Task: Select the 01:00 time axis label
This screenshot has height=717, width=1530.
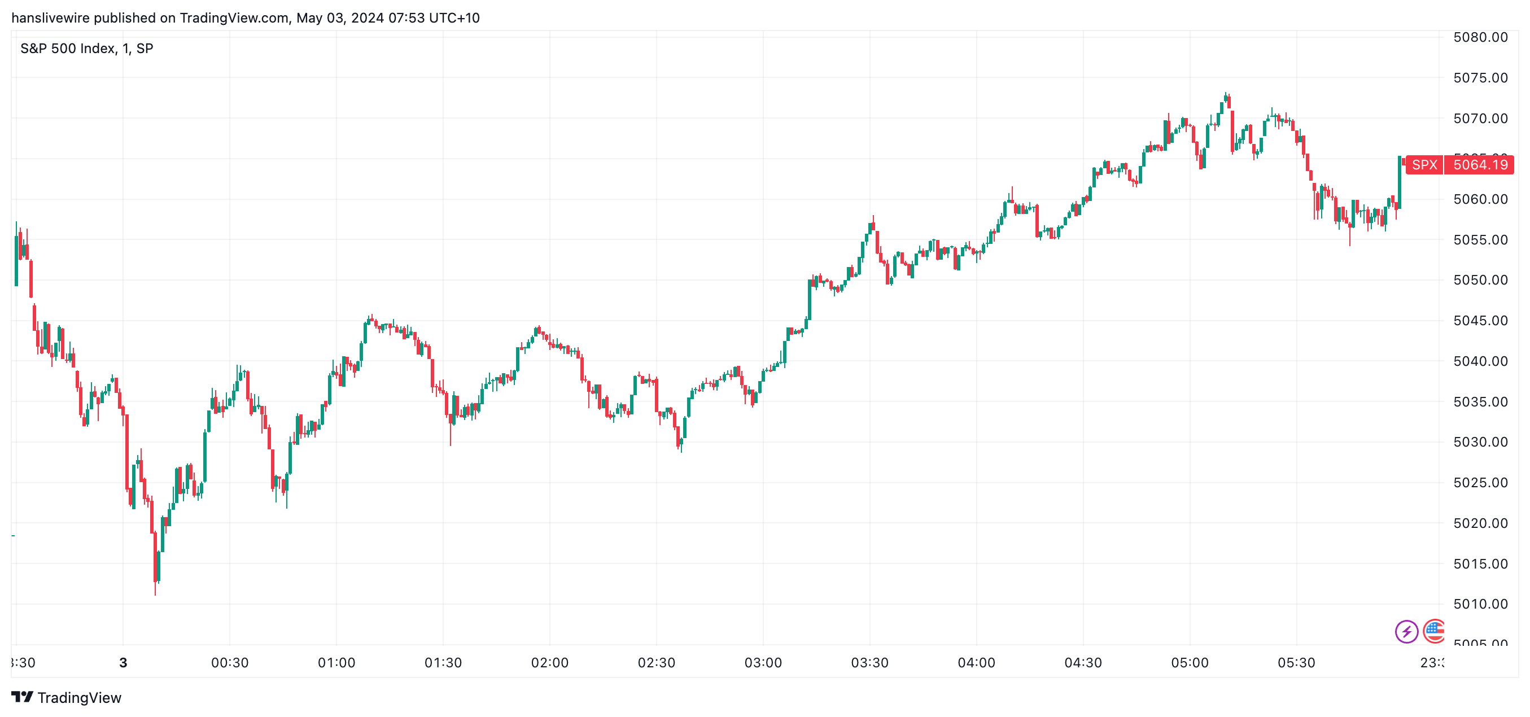Action: [336, 662]
